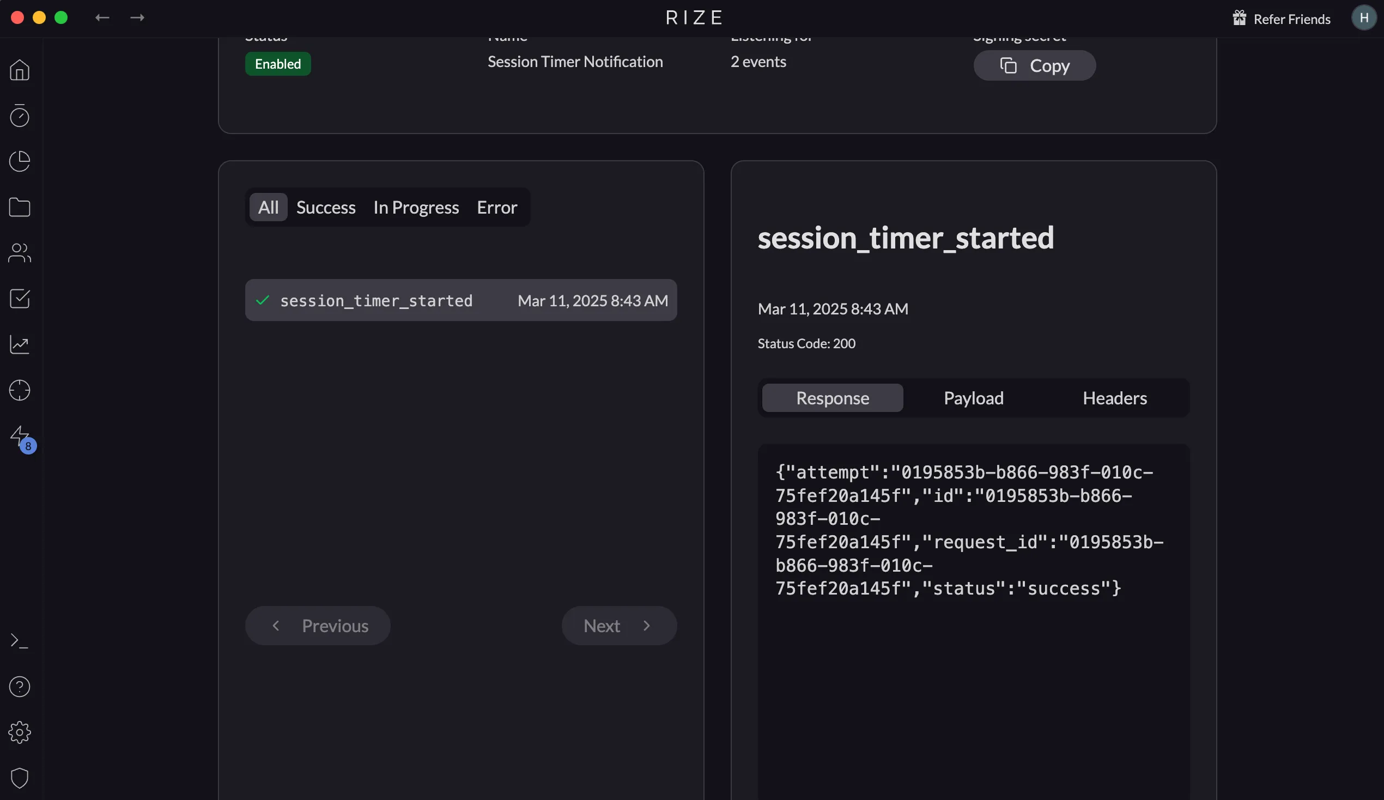Select the Success filter
Screen dimensions: 1384x800
tap(325, 207)
